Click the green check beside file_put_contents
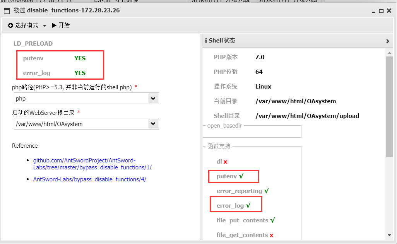 coord(272,220)
